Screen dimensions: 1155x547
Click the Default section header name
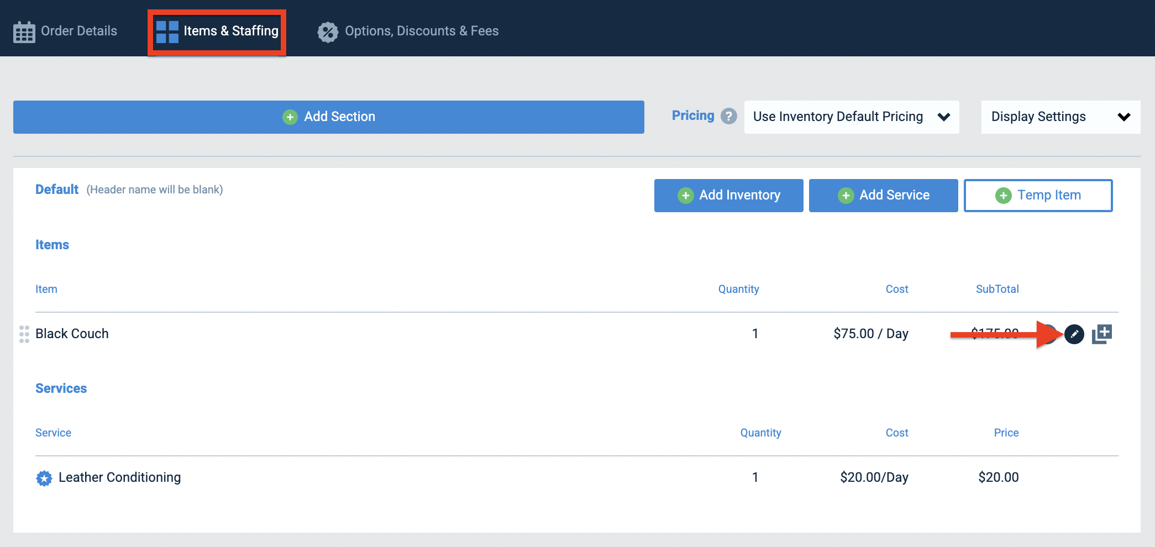tap(57, 190)
